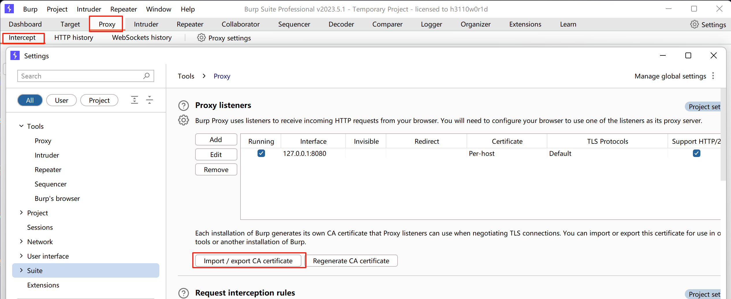731x299 pixels.
Task: Close the Settings dialog window
Action: click(x=714, y=55)
